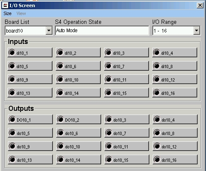The width and height of the screenshot is (206, 171).
Task: Click the do10_6 indicator LED icon
Action: click(x=60, y=133)
